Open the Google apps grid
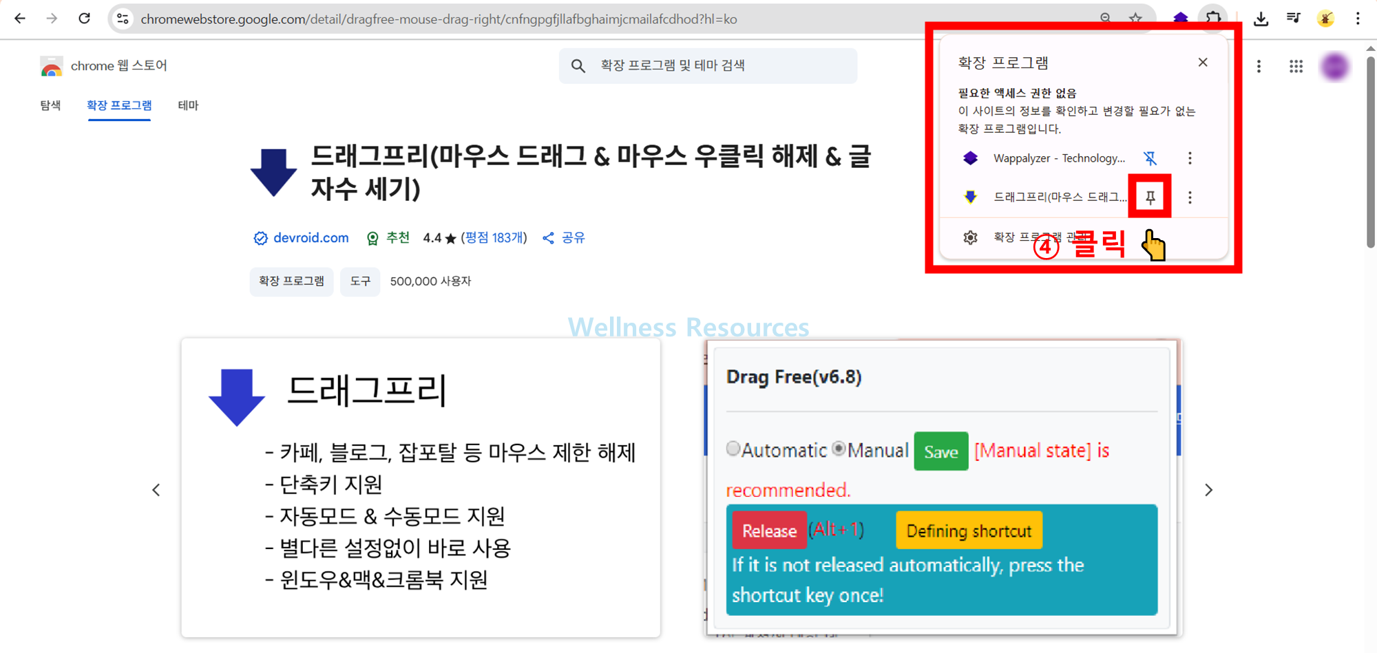This screenshot has width=1377, height=653. [x=1296, y=66]
